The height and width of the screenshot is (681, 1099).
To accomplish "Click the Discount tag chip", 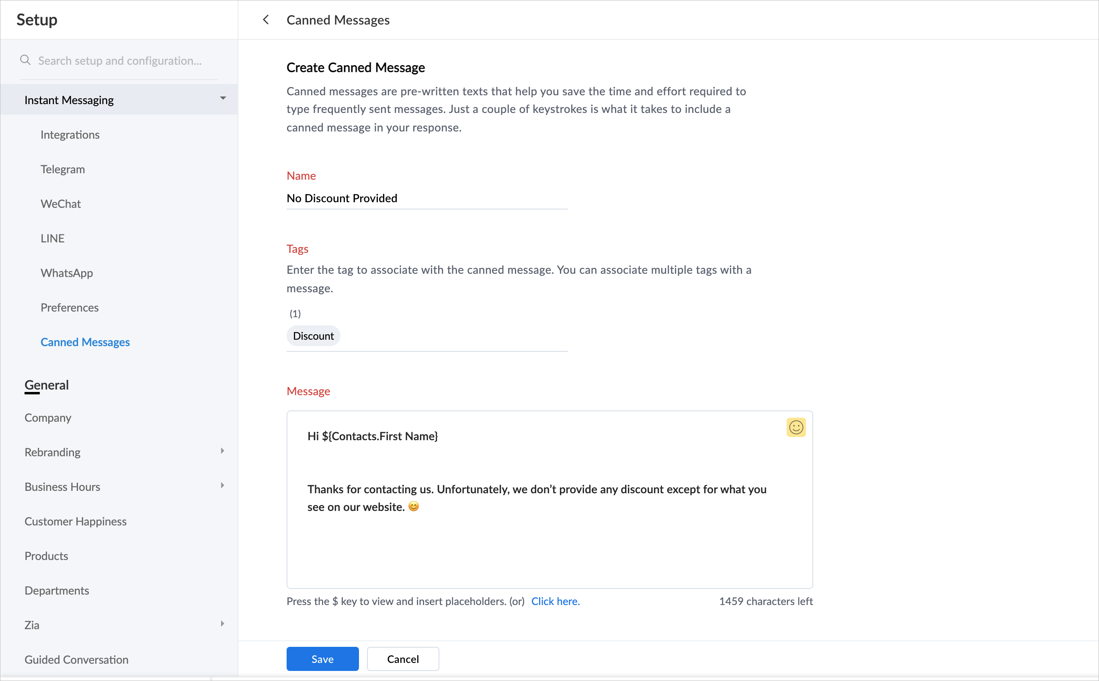I will pyautogui.click(x=313, y=336).
